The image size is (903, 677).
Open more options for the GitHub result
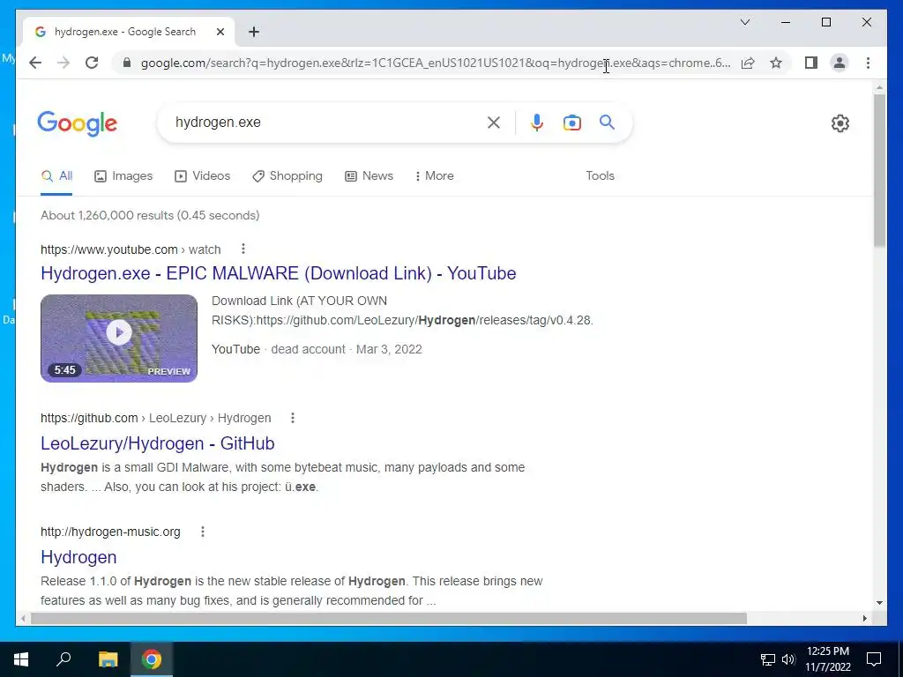click(293, 418)
